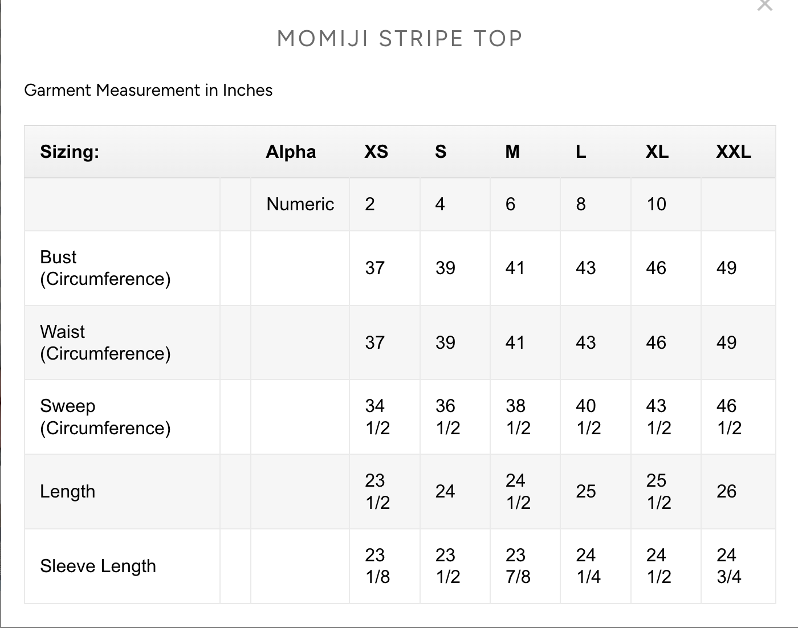Close the size chart popup
The height and width of the screenshot is (628, 798).
(764, 5)
